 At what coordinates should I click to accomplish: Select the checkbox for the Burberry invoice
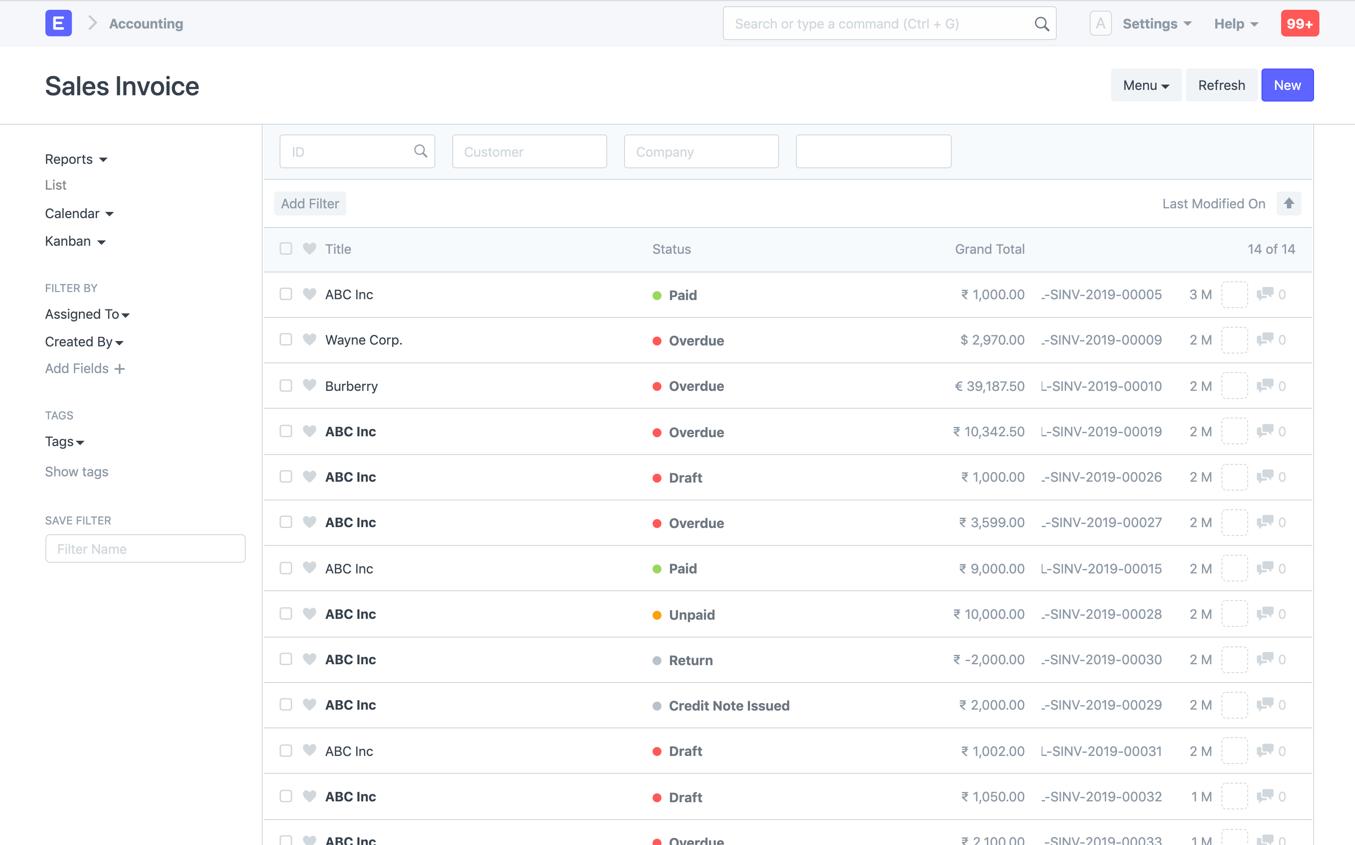pyautogui.click(x=286, y=386)
